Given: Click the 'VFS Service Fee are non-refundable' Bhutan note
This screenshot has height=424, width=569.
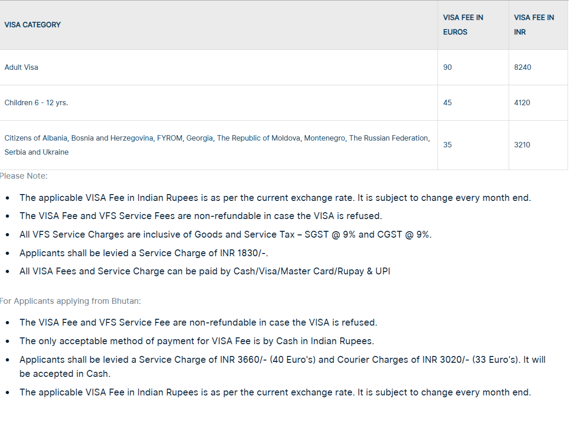Looking at the screenshot, I should click(198, 322).
